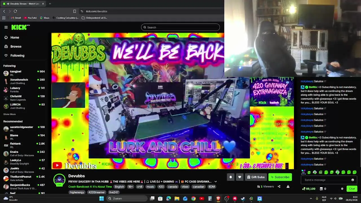
Task: Open the browser apps grid icon
Action: [x=4, y=18]
